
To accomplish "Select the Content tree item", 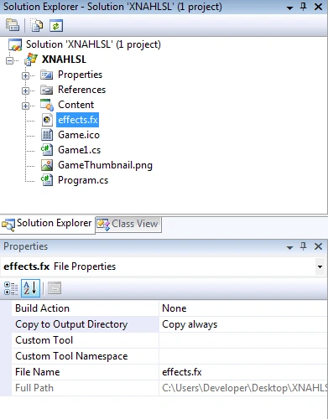I will coord(75,105).
